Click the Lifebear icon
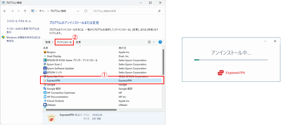This screenshot has height=126, width=281. 45,105
